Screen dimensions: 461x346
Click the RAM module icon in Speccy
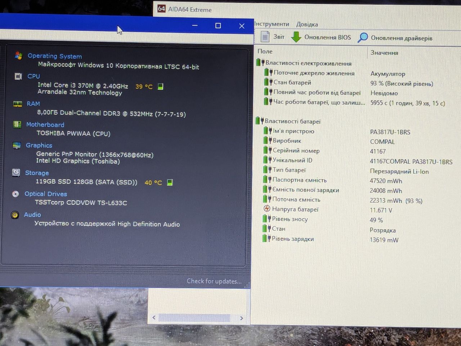(17, 104)
